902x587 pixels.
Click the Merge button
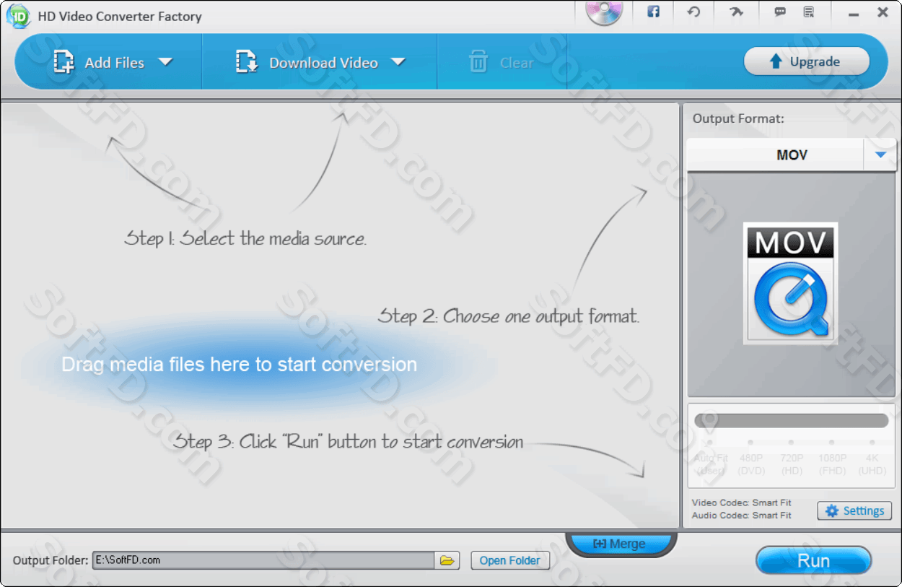[621, 544]
